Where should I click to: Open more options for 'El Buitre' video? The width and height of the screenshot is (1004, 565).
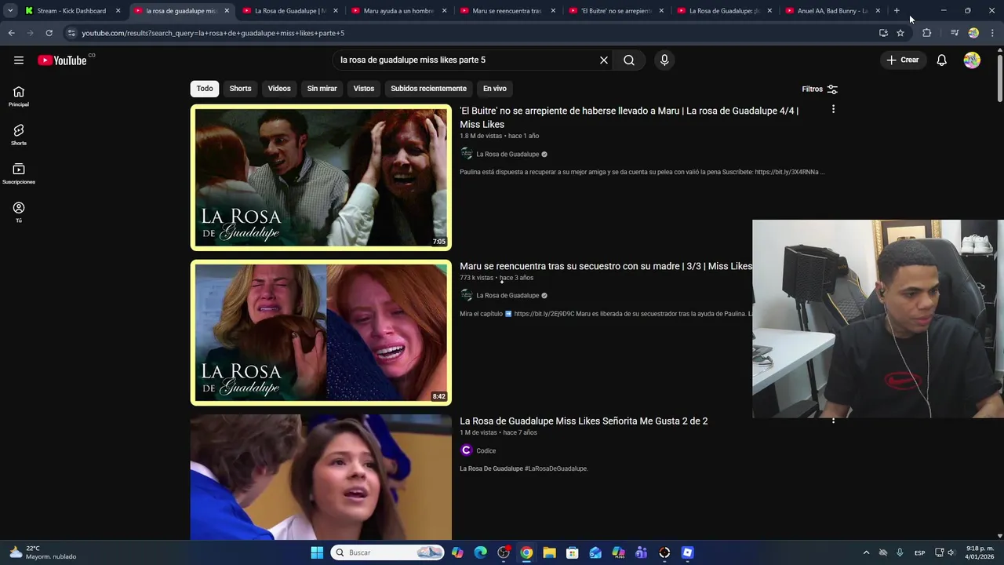point(833,109)
